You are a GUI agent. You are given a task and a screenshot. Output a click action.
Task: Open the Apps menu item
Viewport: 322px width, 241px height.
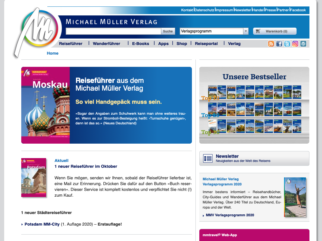pyautogui.click(x=163, y=43)
